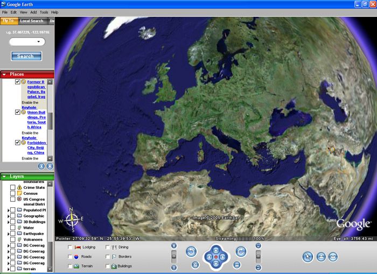Image resolution: width=377 pixels, height=274 pixels.
Task: Uncheck the Forbidden City placemark
Action: click(x=18, y=143)
